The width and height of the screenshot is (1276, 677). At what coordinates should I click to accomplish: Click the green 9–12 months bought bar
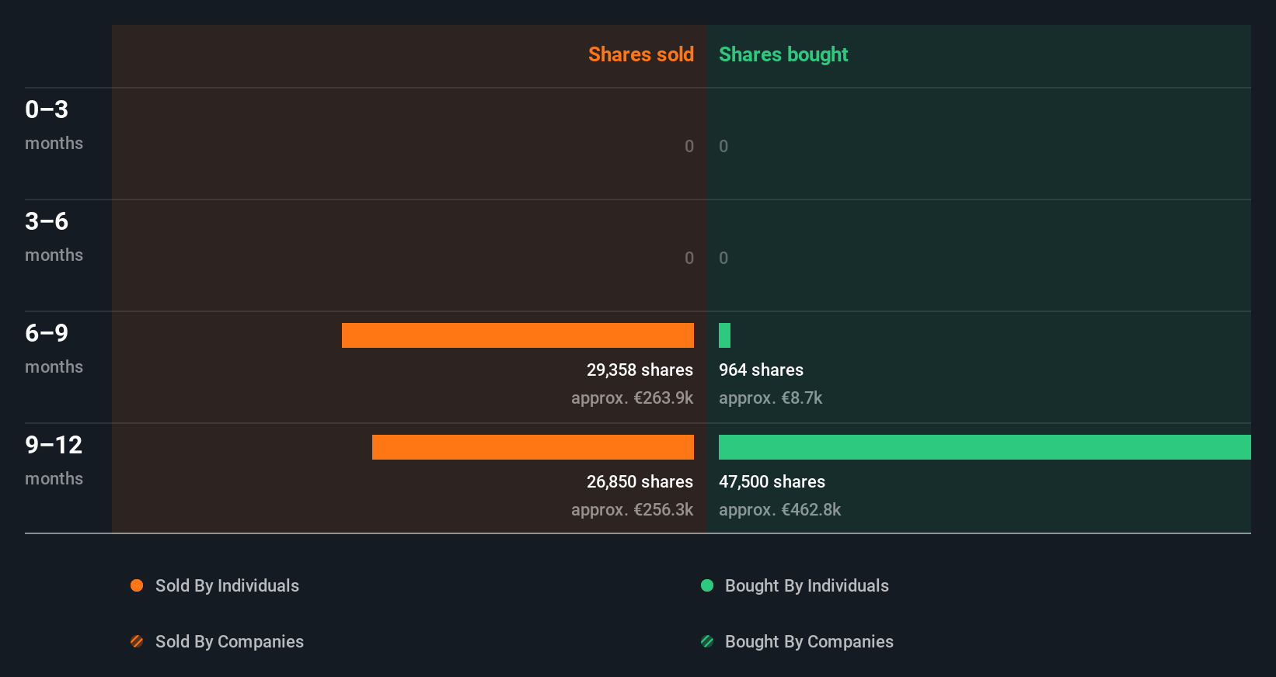point(985,447)
